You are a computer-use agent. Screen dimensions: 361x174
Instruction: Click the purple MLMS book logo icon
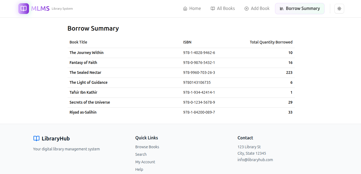tap(24, 9)
